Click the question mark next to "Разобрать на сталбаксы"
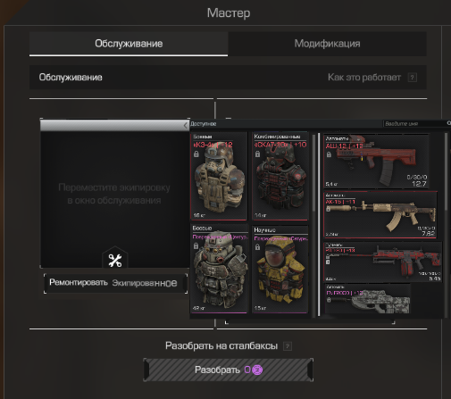 click(288, 346)
